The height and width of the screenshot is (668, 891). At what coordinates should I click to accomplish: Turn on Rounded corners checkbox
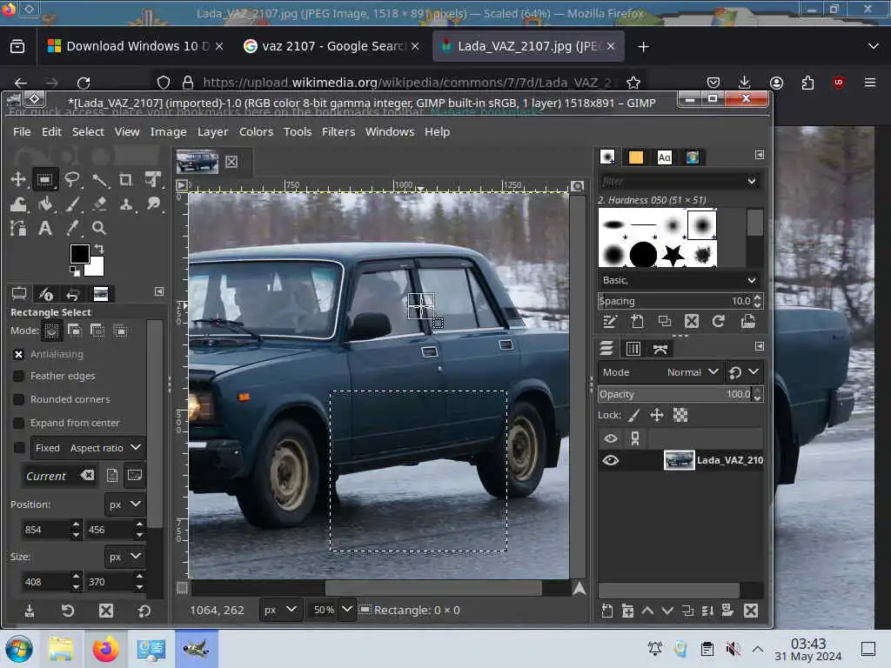(x=18, y=399)
